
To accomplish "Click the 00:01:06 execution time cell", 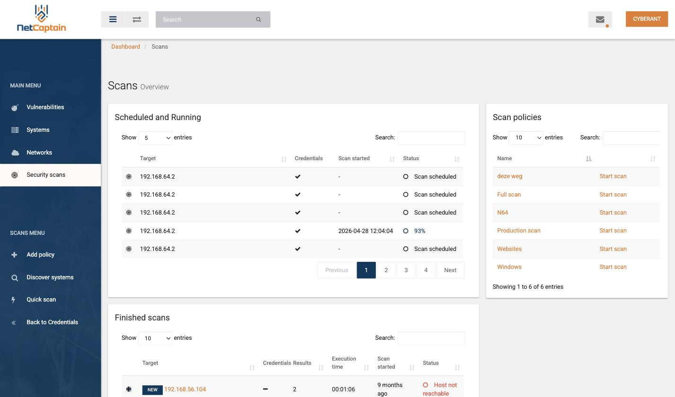I will tap(343, 389).
